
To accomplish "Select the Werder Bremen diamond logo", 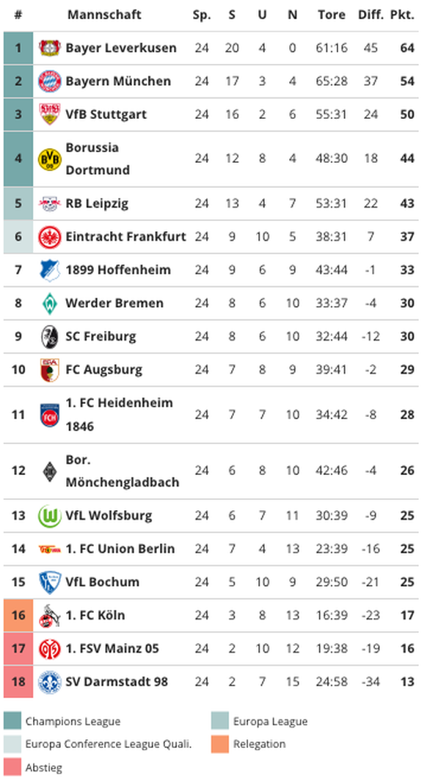I will pos(50,303).
